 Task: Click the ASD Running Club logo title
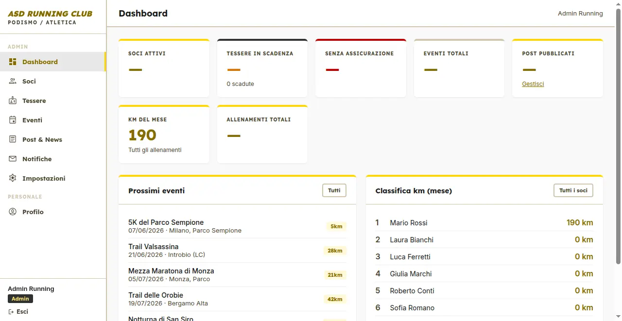pyautogui.click(x=50, y=14)
